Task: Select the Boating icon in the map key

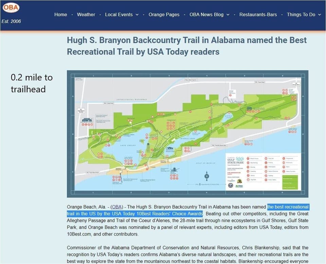Action: [x=248, y=167]
